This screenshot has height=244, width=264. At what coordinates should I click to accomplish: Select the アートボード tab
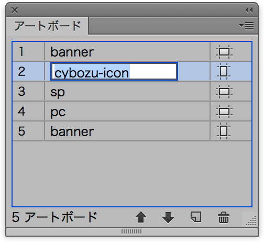coord(47,26)
